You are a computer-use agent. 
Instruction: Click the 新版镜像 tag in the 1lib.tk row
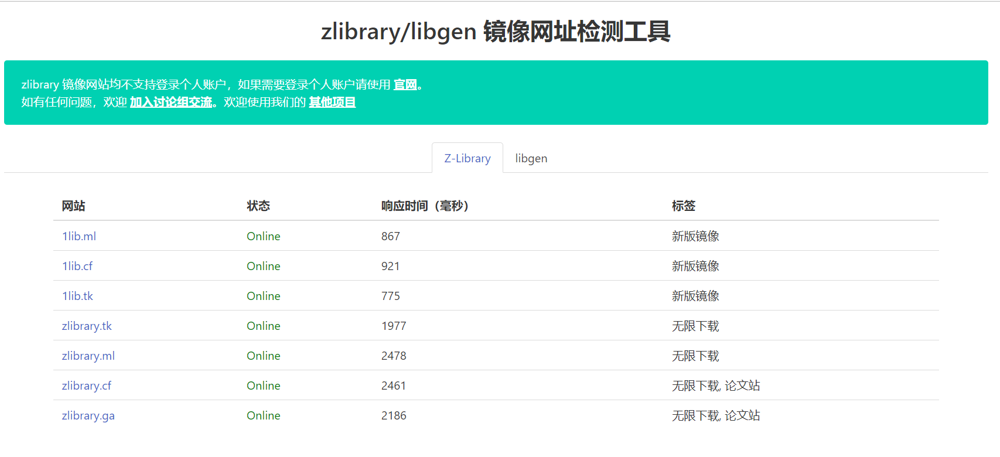point(695,296)
